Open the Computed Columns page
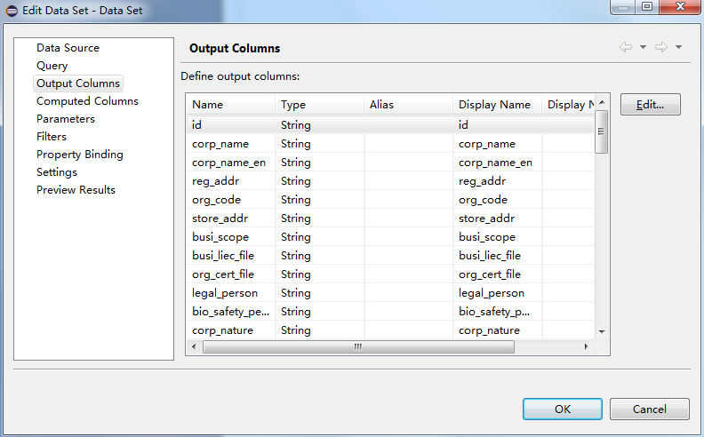Viewport: 704px width, 437px height. coord(87,101)
